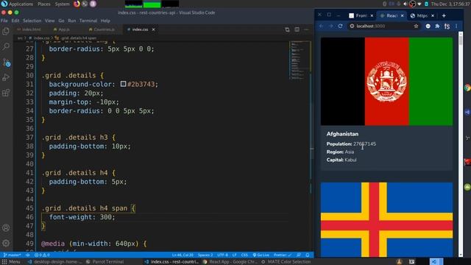Open a new Chrome tab with plus
The width and height of the screenshot is (471, 265).
pos(444,15)
